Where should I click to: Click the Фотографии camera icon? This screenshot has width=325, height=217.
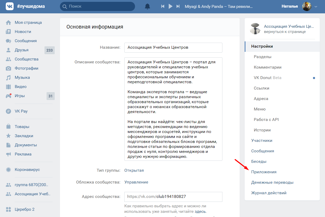pos(9,68)
